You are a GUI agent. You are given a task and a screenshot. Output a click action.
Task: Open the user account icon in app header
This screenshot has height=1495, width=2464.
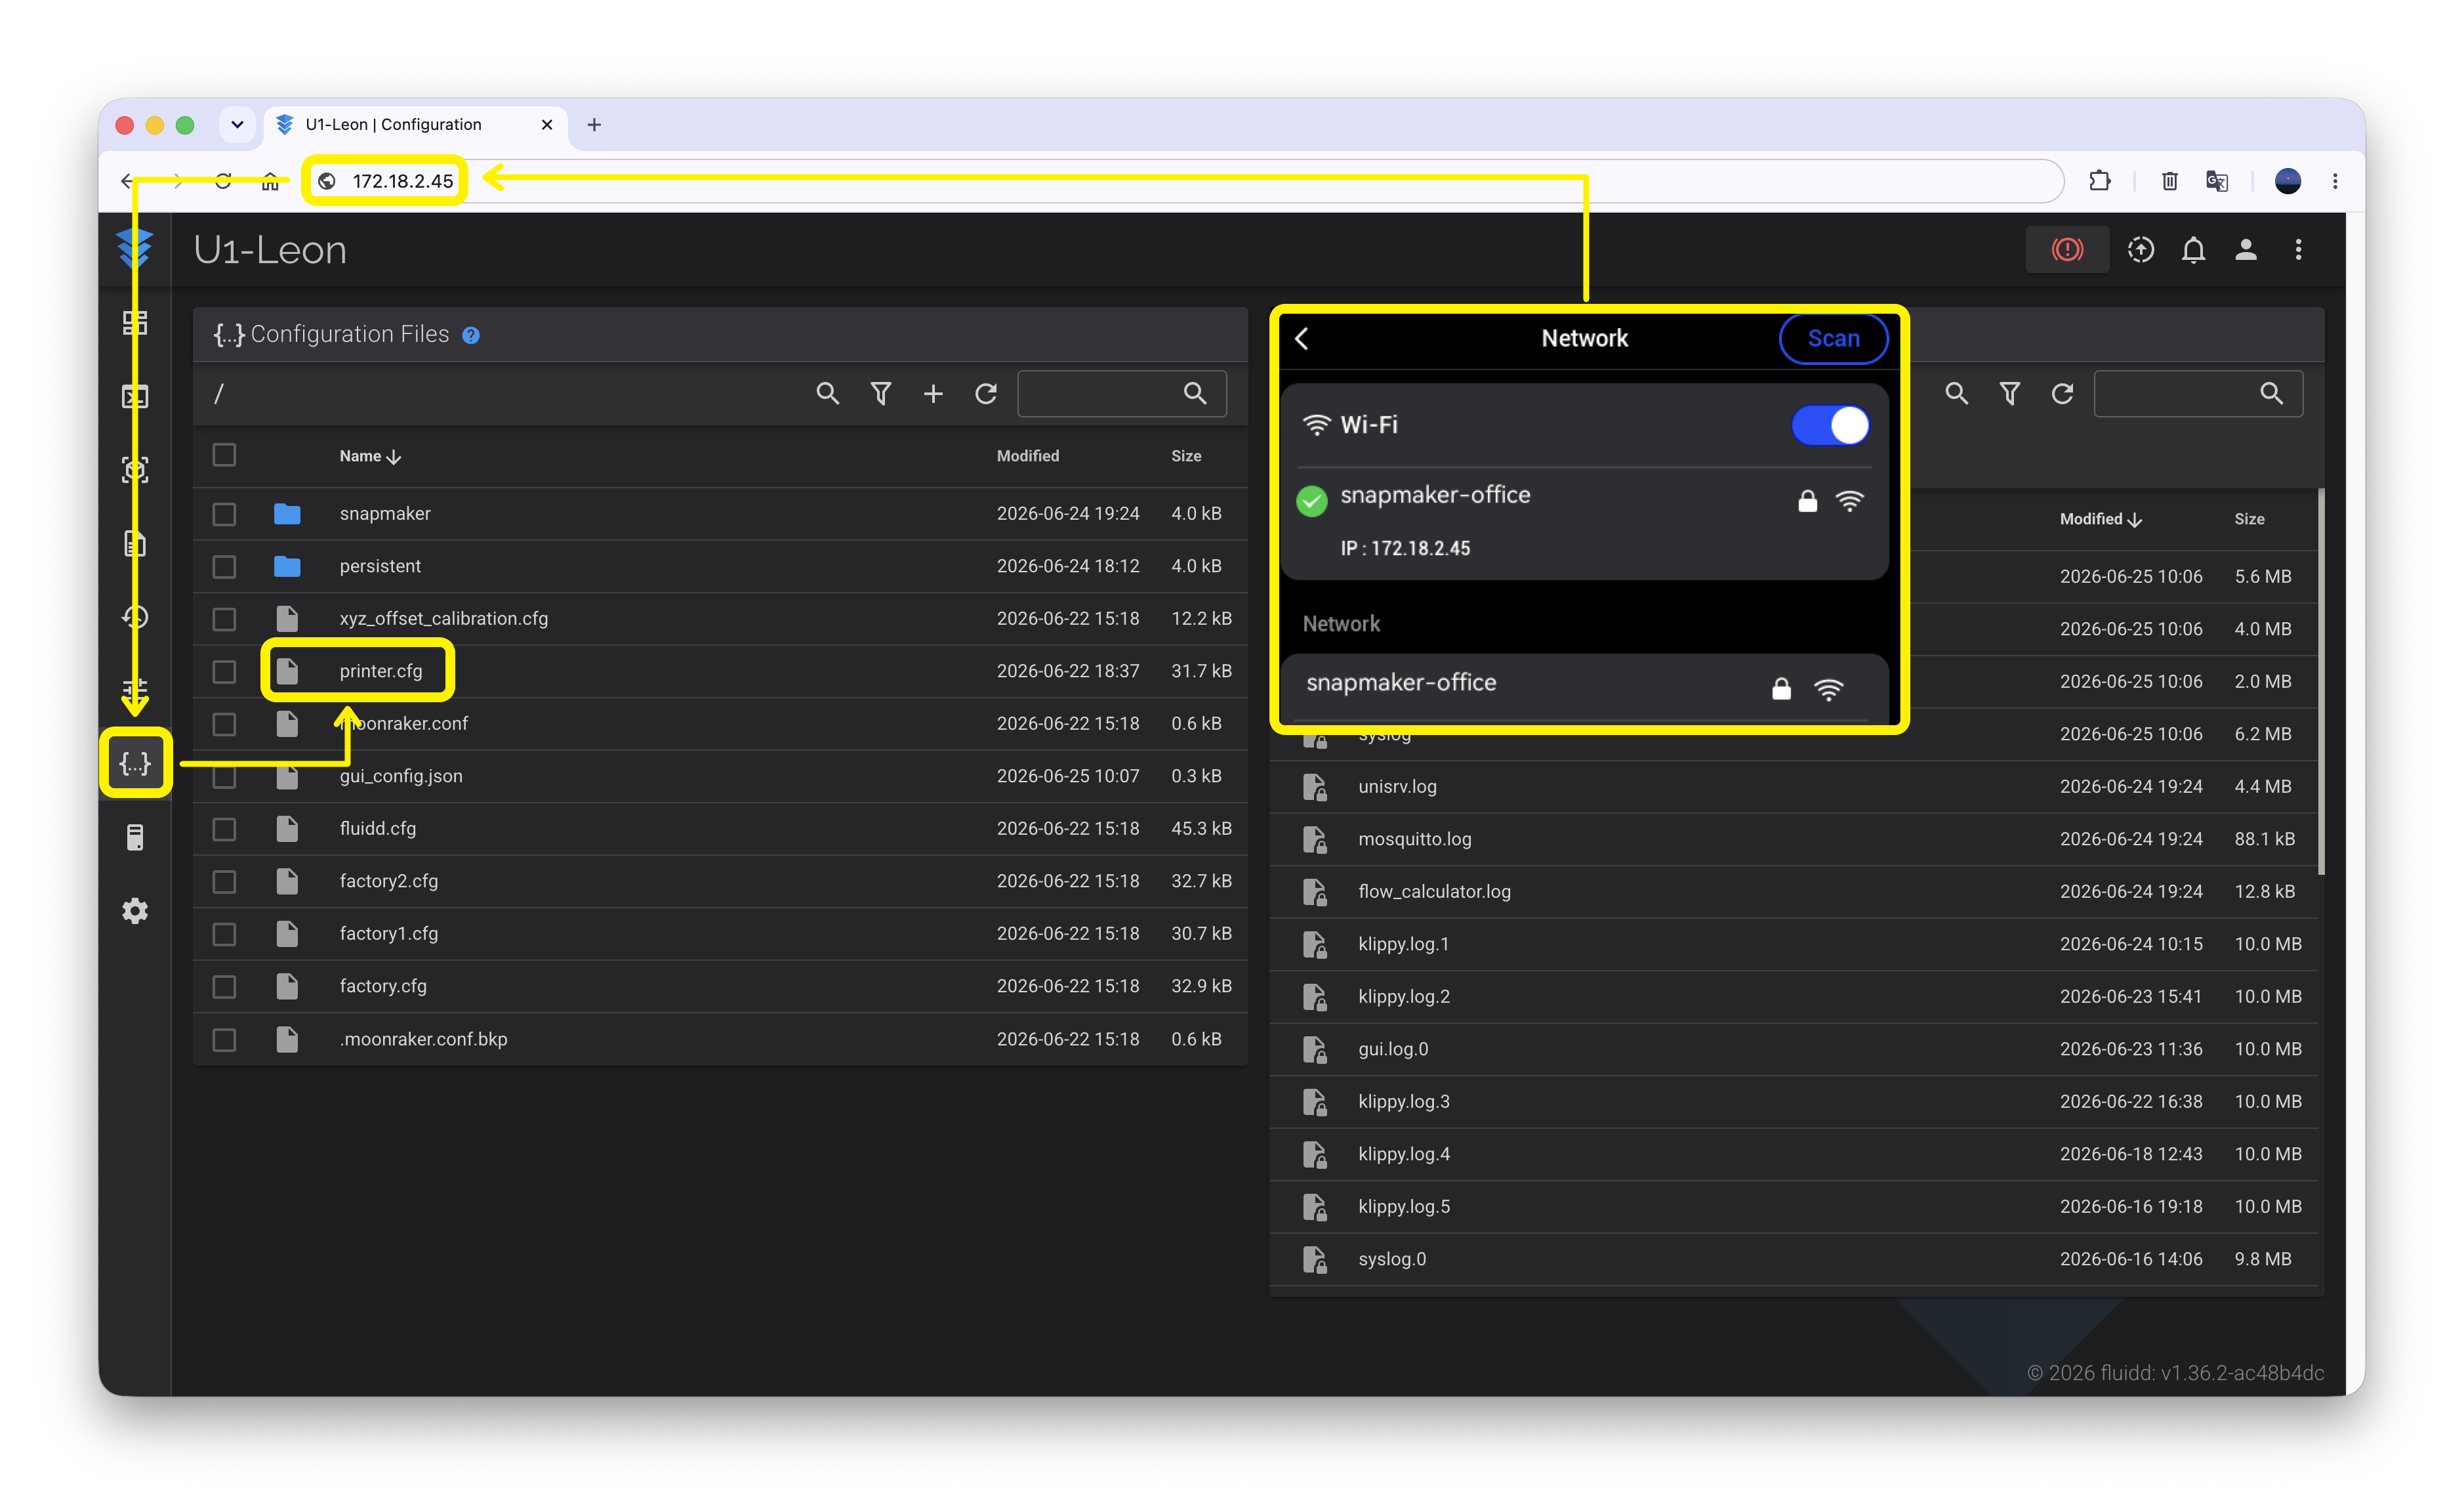[x=2246, y=249]
